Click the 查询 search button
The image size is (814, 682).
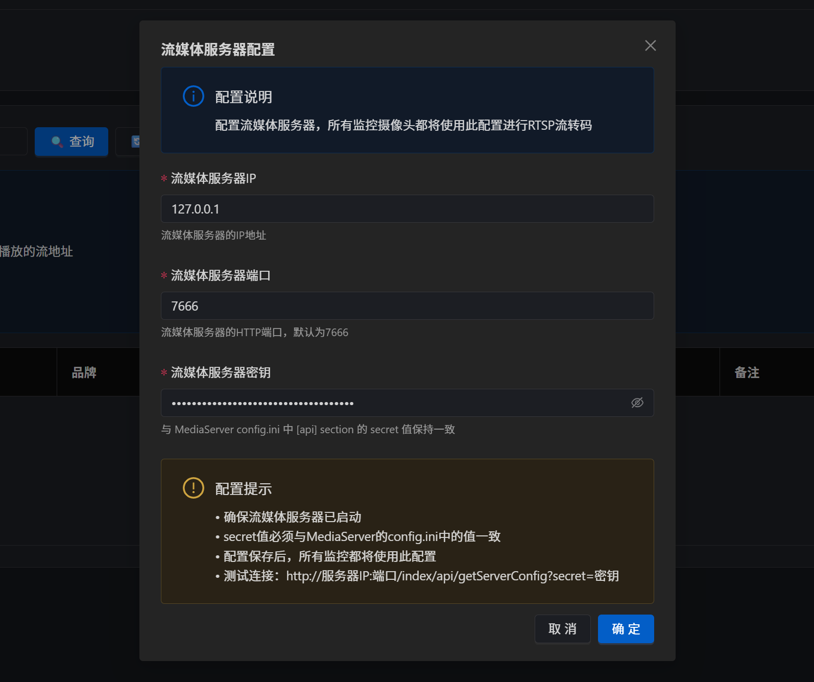coord(71,142)
